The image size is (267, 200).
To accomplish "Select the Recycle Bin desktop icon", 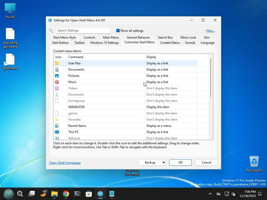I will pos(254,164).
